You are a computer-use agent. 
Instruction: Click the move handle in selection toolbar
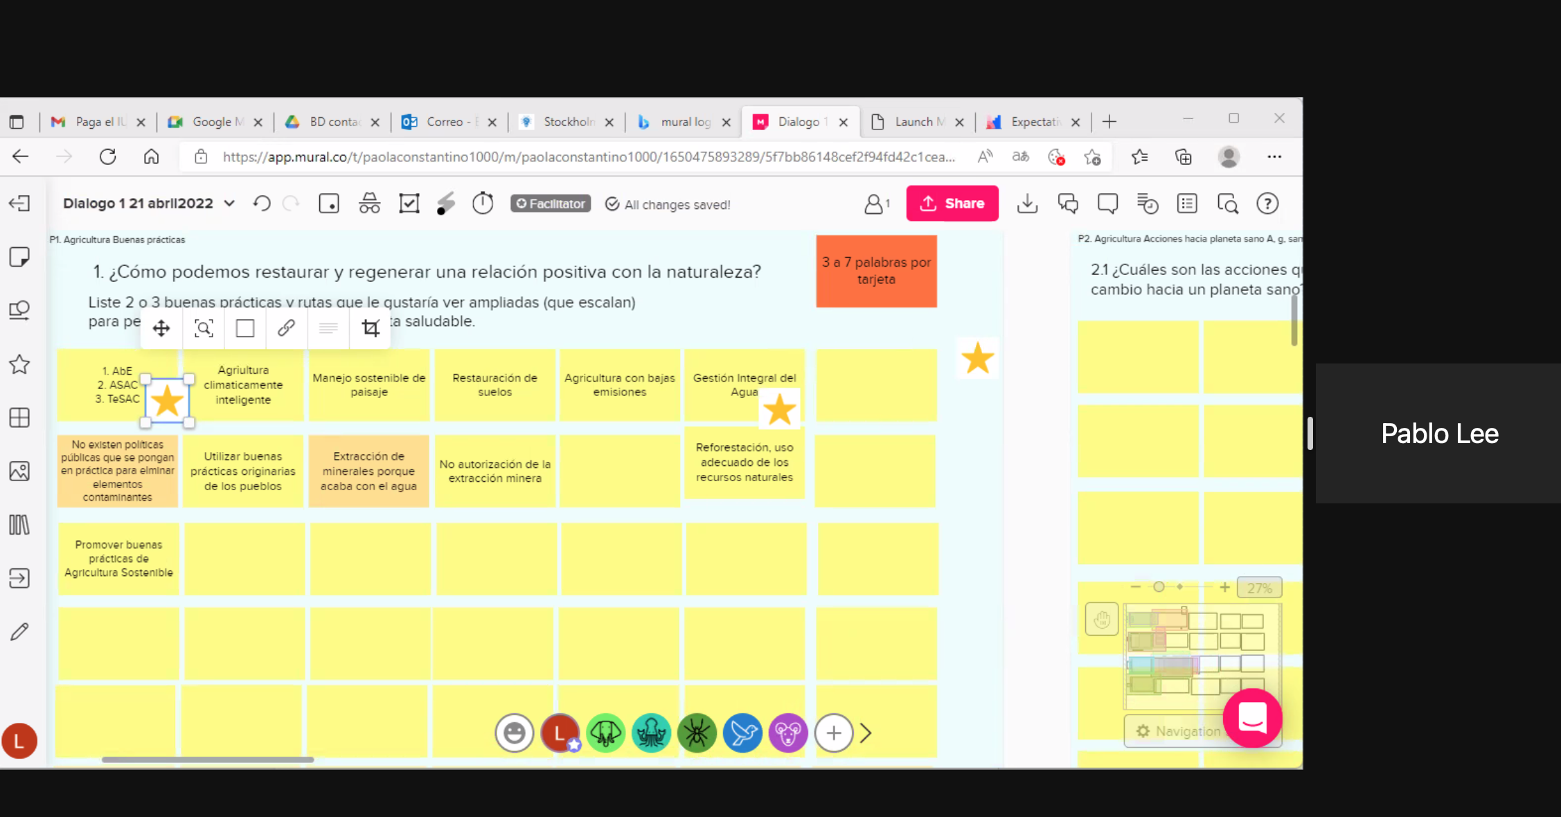(x=161, y=328)
